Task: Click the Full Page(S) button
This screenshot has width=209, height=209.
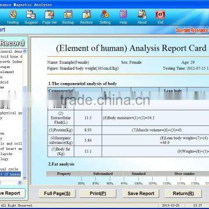Action: click(x=57, y=193)
